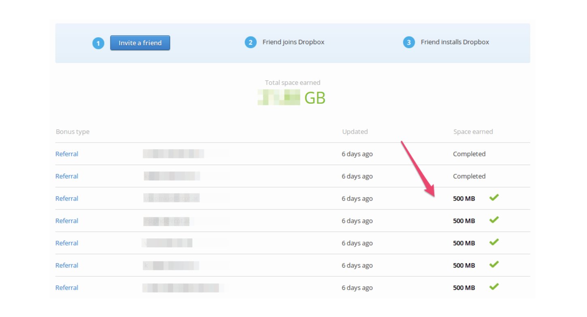587x317 pixels.
Task: Select the Friend joins Dropbox step text
Action: (x=293, y=42)
